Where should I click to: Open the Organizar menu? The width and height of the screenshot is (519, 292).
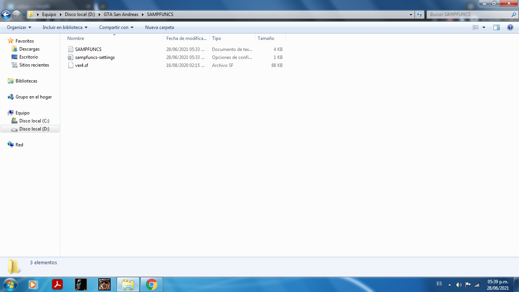coord(19,27)
